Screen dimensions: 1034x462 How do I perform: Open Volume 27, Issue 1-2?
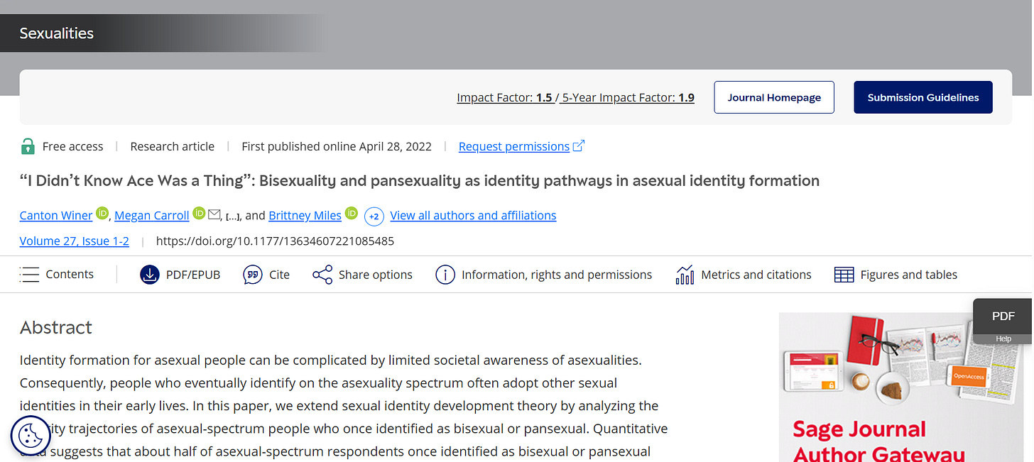pos(74,241)
